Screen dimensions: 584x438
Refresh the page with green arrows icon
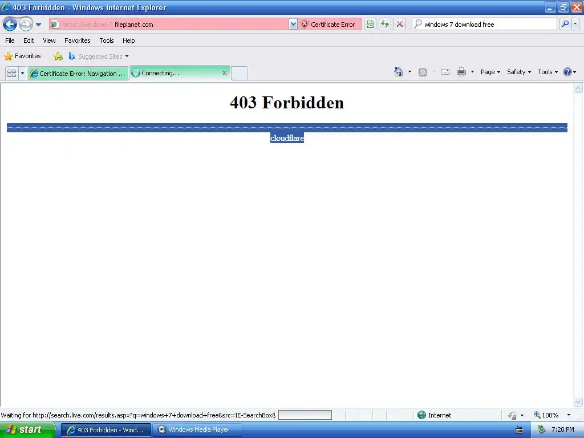click(385, 25)
